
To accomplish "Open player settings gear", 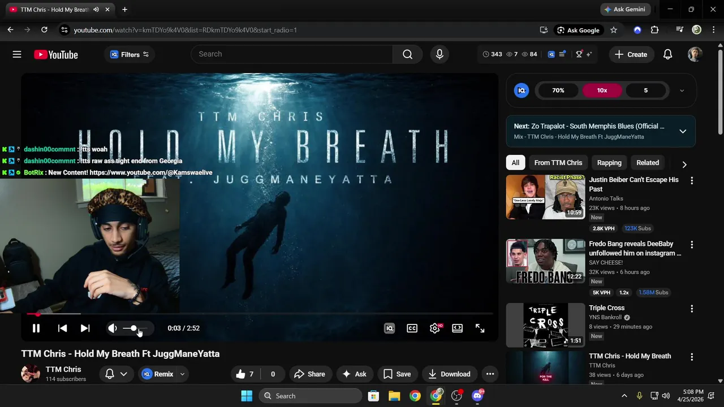I will pos(434,328).
